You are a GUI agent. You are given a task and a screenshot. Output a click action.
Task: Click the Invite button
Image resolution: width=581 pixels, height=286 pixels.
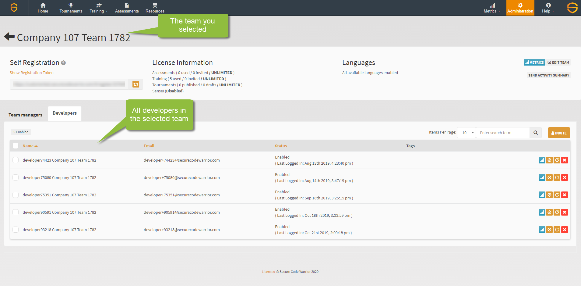pos(559,133)
